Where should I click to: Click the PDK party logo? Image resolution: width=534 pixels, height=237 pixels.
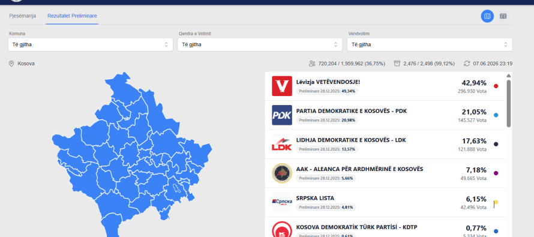pyautogui.click(x=282, y=115)
